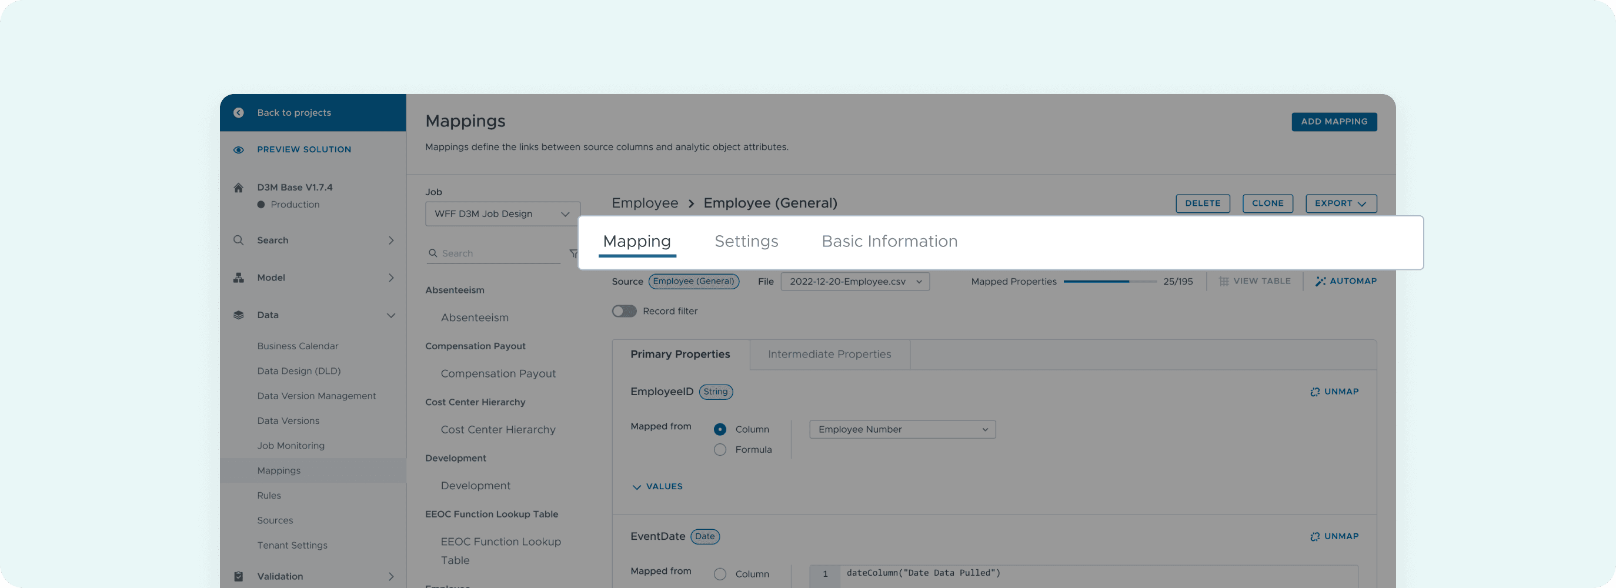1616x588 pixels.
Task: Open the Employee Number column dropdown
Action: 902,429
